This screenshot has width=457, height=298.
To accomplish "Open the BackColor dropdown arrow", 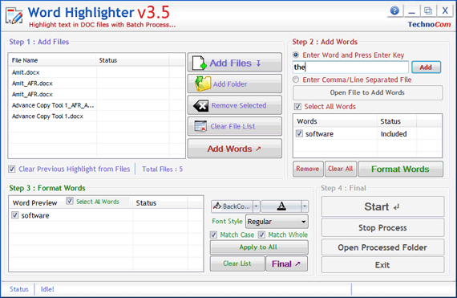I will point(257,206).
